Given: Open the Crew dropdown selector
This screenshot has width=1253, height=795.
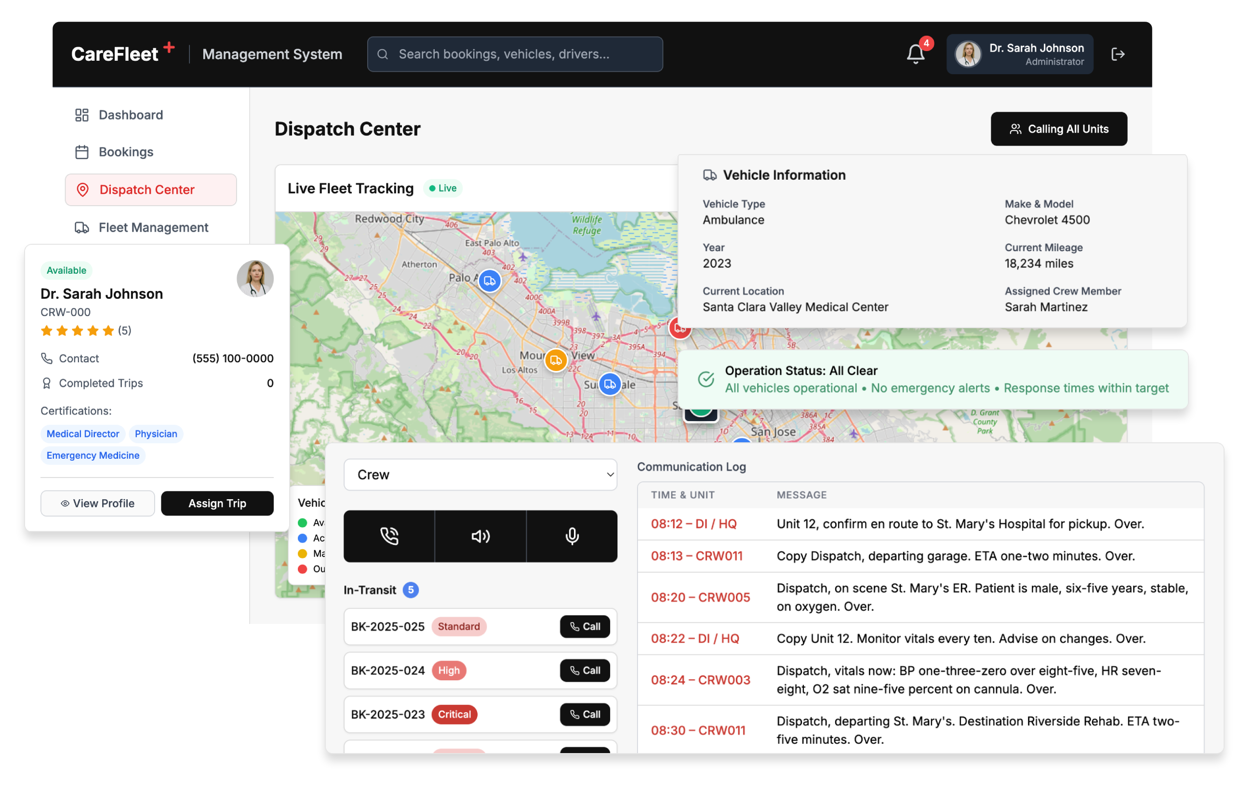Looking at the screenshot, I should [480, 475].
